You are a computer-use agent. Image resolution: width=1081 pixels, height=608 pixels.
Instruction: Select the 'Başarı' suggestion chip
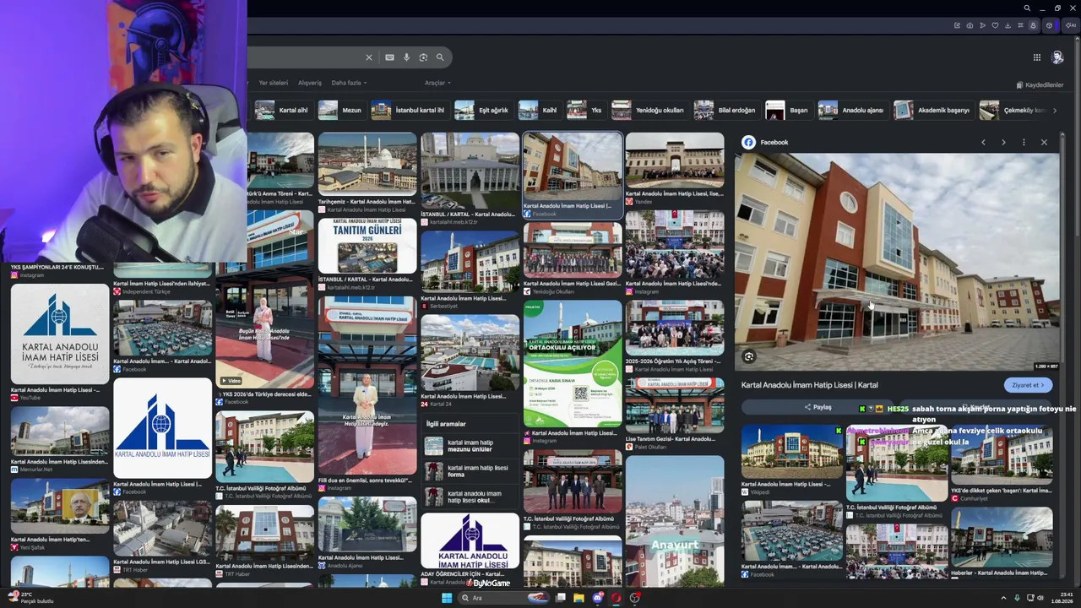788,111
